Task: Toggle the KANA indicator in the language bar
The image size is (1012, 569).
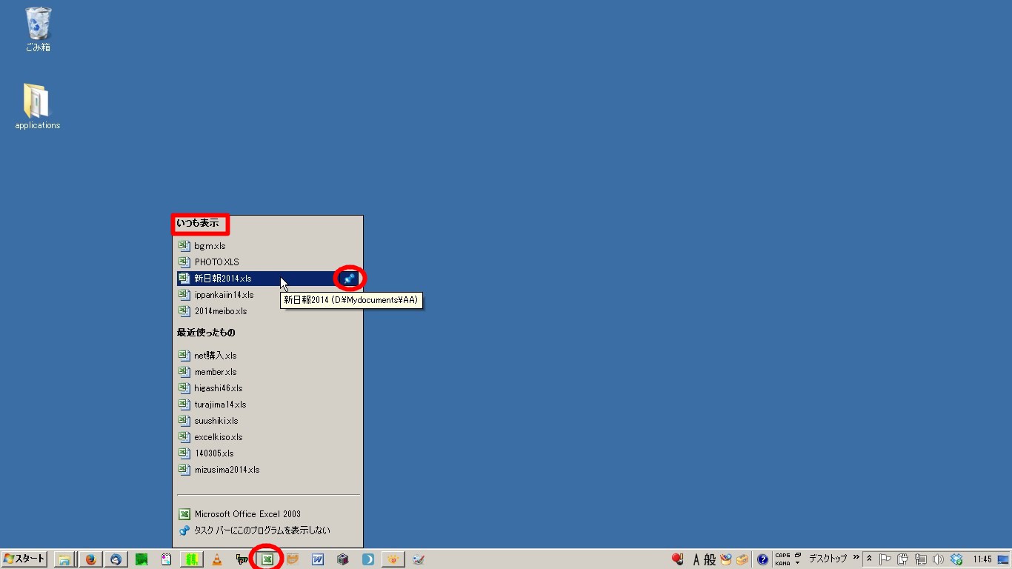Action: [782, 563]
